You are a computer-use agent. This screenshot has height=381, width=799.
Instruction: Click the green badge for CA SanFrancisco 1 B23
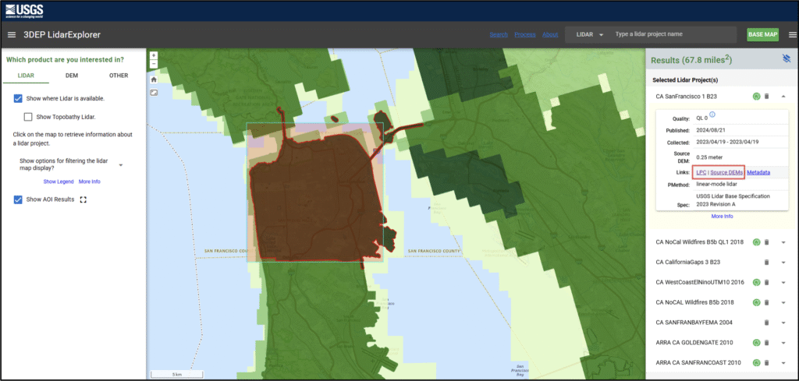[756, 96]
